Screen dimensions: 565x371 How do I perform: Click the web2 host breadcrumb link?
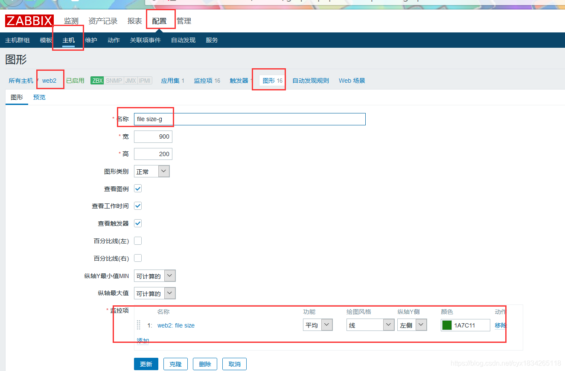(x=49, y=81)
